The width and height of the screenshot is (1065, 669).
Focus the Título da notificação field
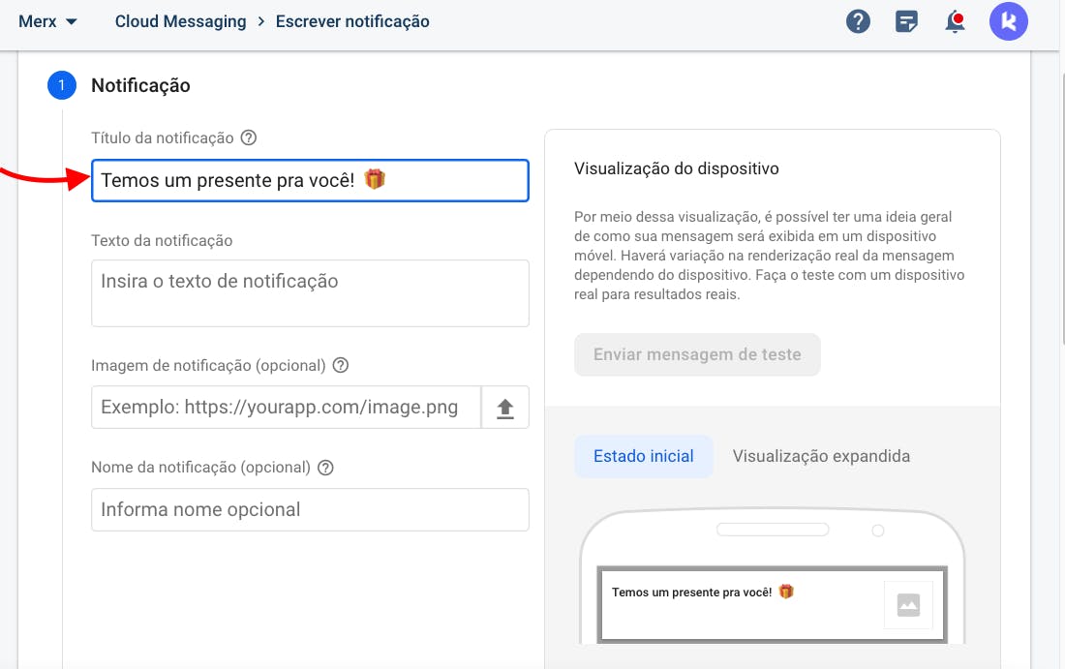[x=310, y=180]
